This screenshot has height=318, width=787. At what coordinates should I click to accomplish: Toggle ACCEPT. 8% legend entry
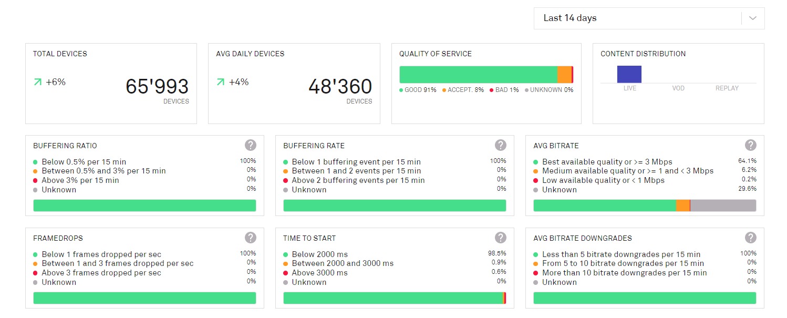pyautogui.click(x=463, y=90)
